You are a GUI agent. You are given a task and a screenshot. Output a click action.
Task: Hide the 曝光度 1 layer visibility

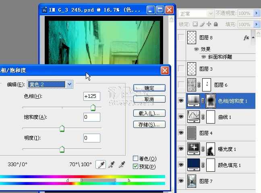pyautogui.click(x=181, y=148)
